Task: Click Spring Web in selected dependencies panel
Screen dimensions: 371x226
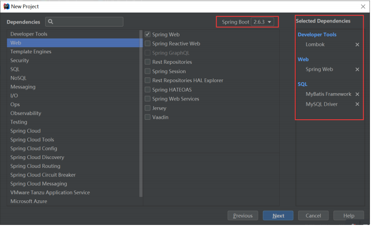Action: coord(319,70)
